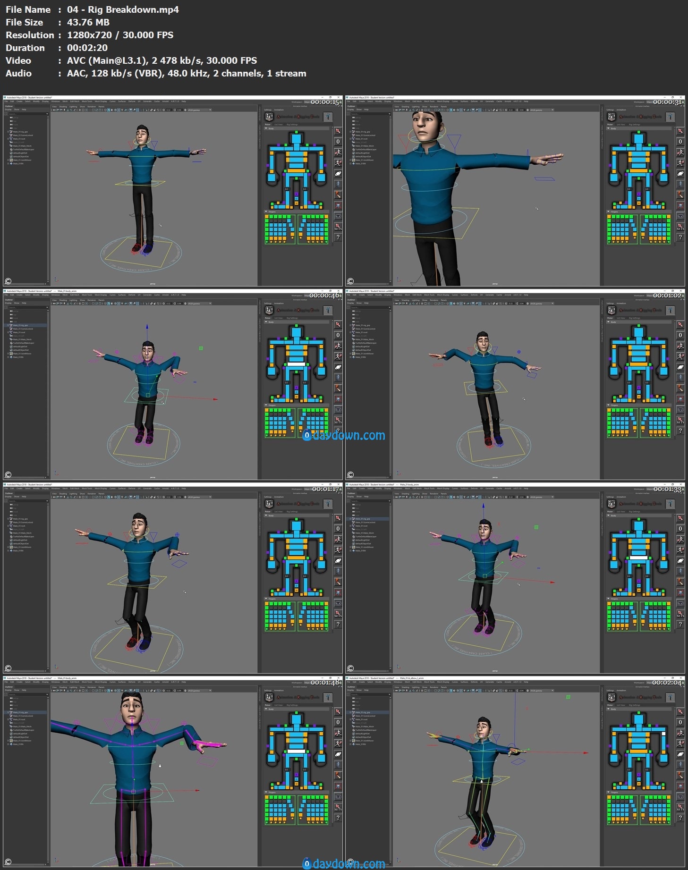Click the head box in picker, 00:00:15 frame
Image resolution: width=688 pixels, height=870 pixels.
(x=297, y=138)
